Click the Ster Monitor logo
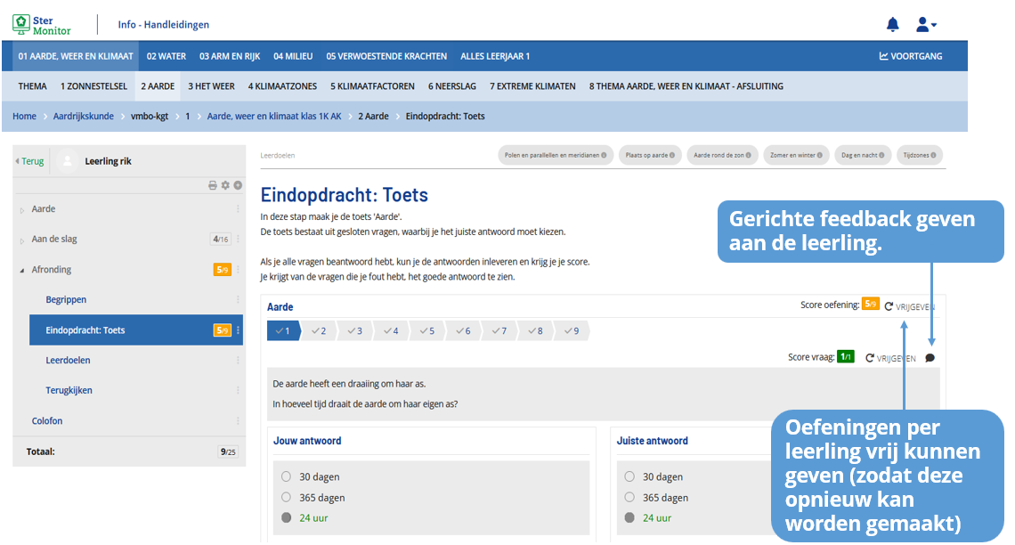 (x=42, y=24)
